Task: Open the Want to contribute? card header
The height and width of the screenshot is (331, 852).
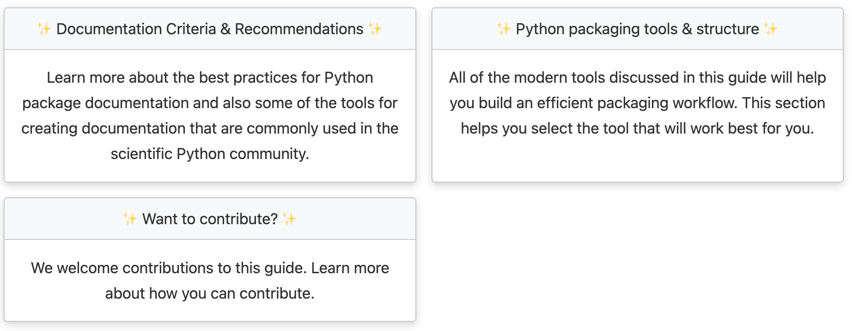Action: (x=210, y=219)
